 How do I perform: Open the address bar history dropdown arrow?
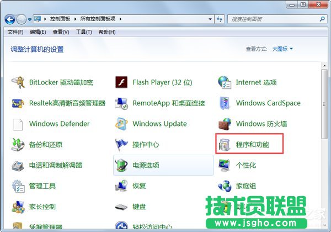click(x=212, y=19)
